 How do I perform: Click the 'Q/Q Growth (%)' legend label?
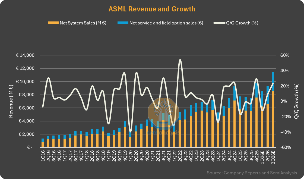(x=242, y=23)
